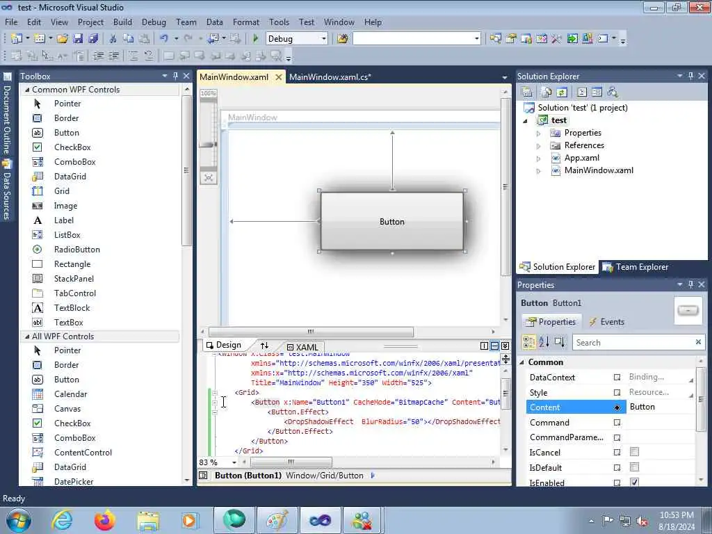Click Document Outline side tab
Image resolution: width=712 pixels, height=534 pixels.
click(x=7, y=114)
